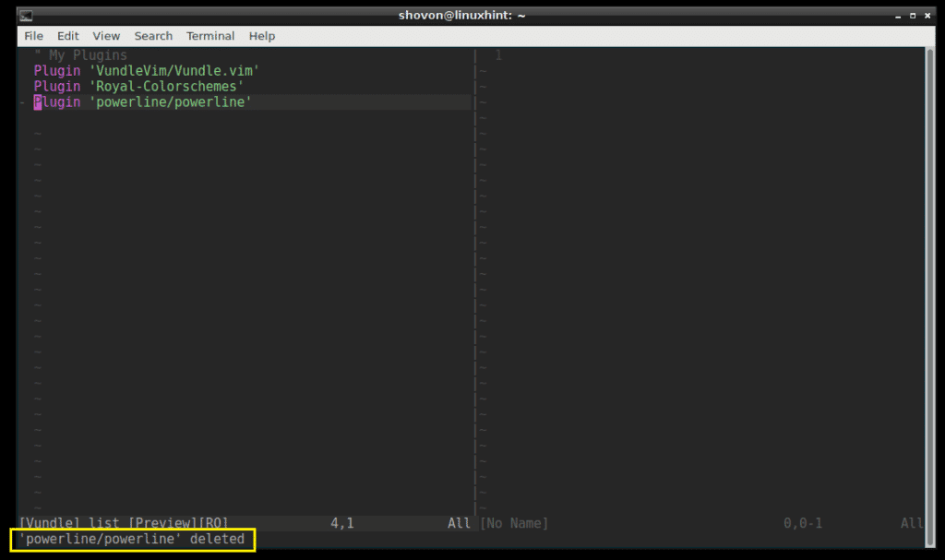This screenshot has height=560, width=945.
Task: Open the Edit menu
Action: pyautogui.click(x=67, y=36)
